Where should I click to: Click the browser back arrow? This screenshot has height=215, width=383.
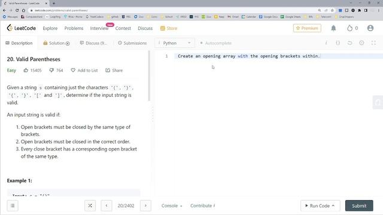pos(4,11)
